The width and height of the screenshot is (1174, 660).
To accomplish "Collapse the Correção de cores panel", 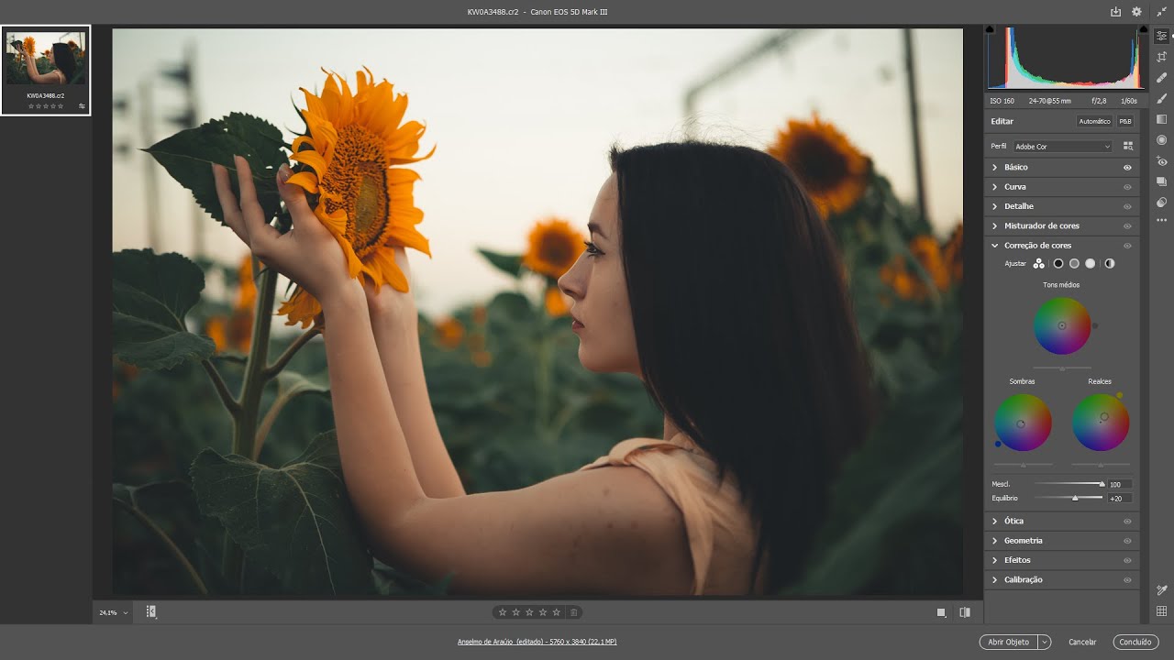I will 994,246.
